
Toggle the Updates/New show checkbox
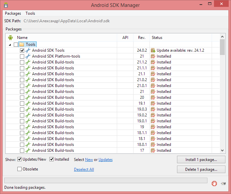click(x=19, y=159)
